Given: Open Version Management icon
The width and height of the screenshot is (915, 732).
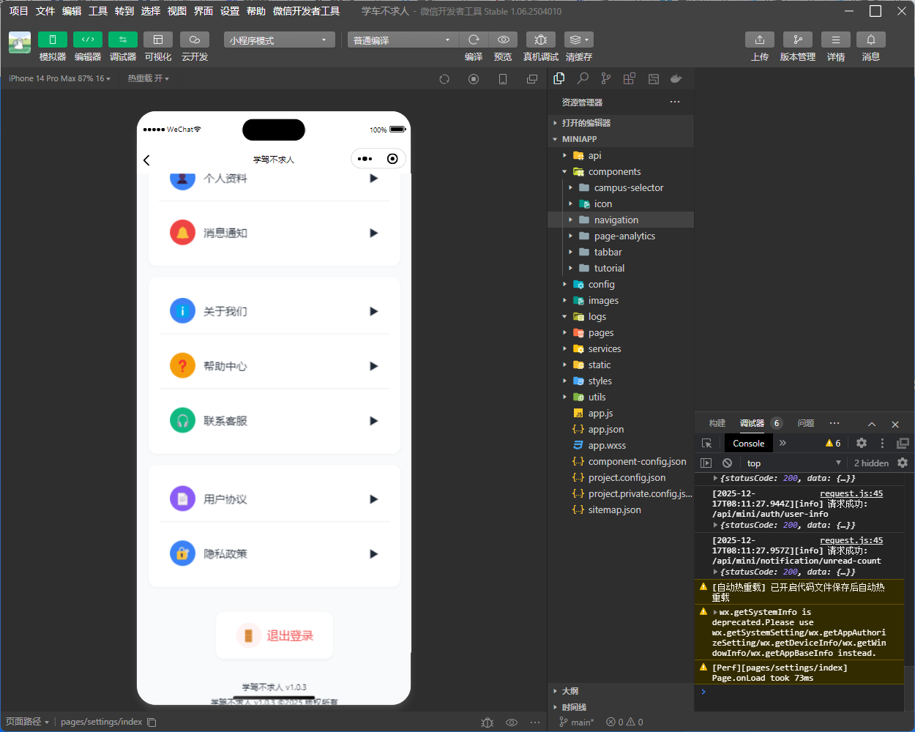Looking at the screenshot, I should (797, 40).
